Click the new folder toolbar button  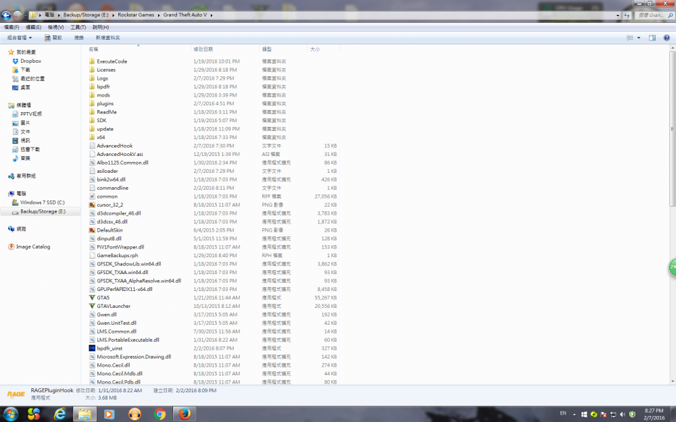pos(107,38)
